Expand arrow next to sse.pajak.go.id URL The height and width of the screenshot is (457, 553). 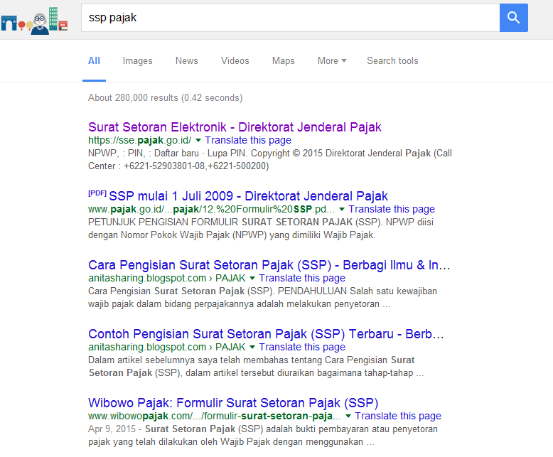click(198, 140)
